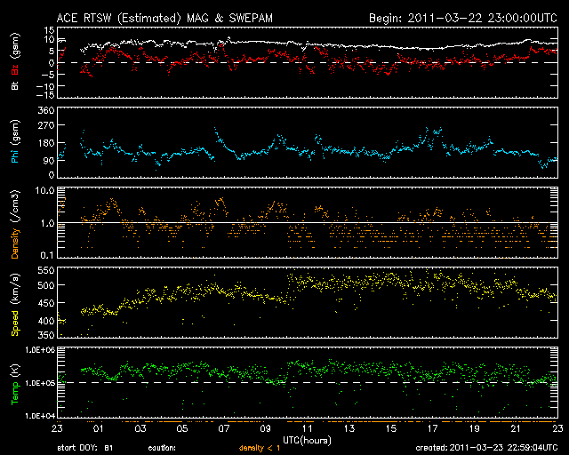Click the orange "density < 1" legend text

[260, 448]
